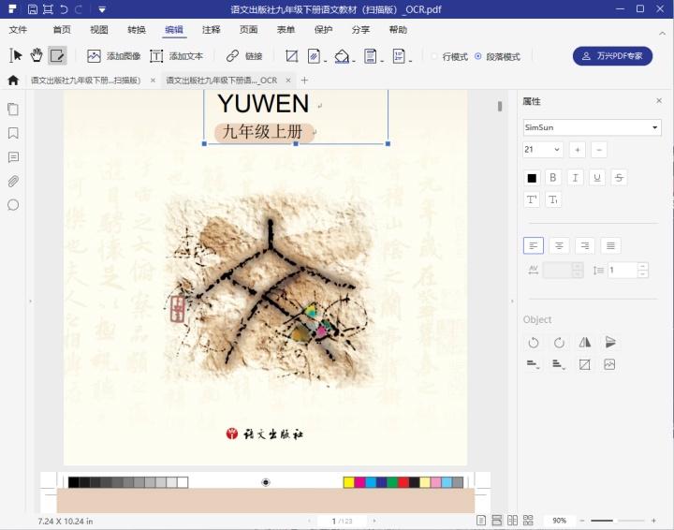674x530 pixels.
Task: Close the 属性 properties panel
Action: [659, 100]
